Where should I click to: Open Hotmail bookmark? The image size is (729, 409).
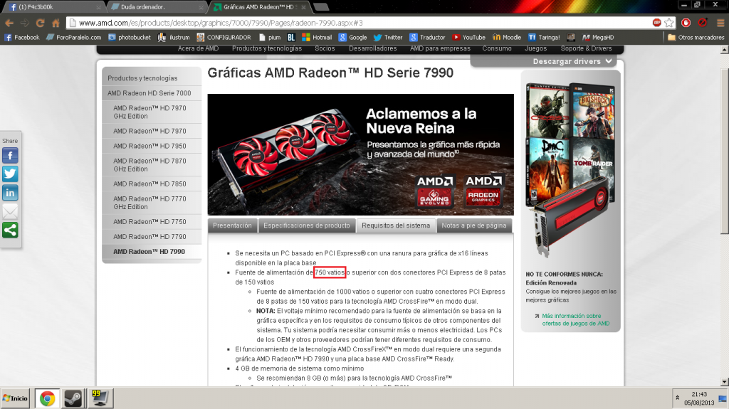tap(317, 37)
